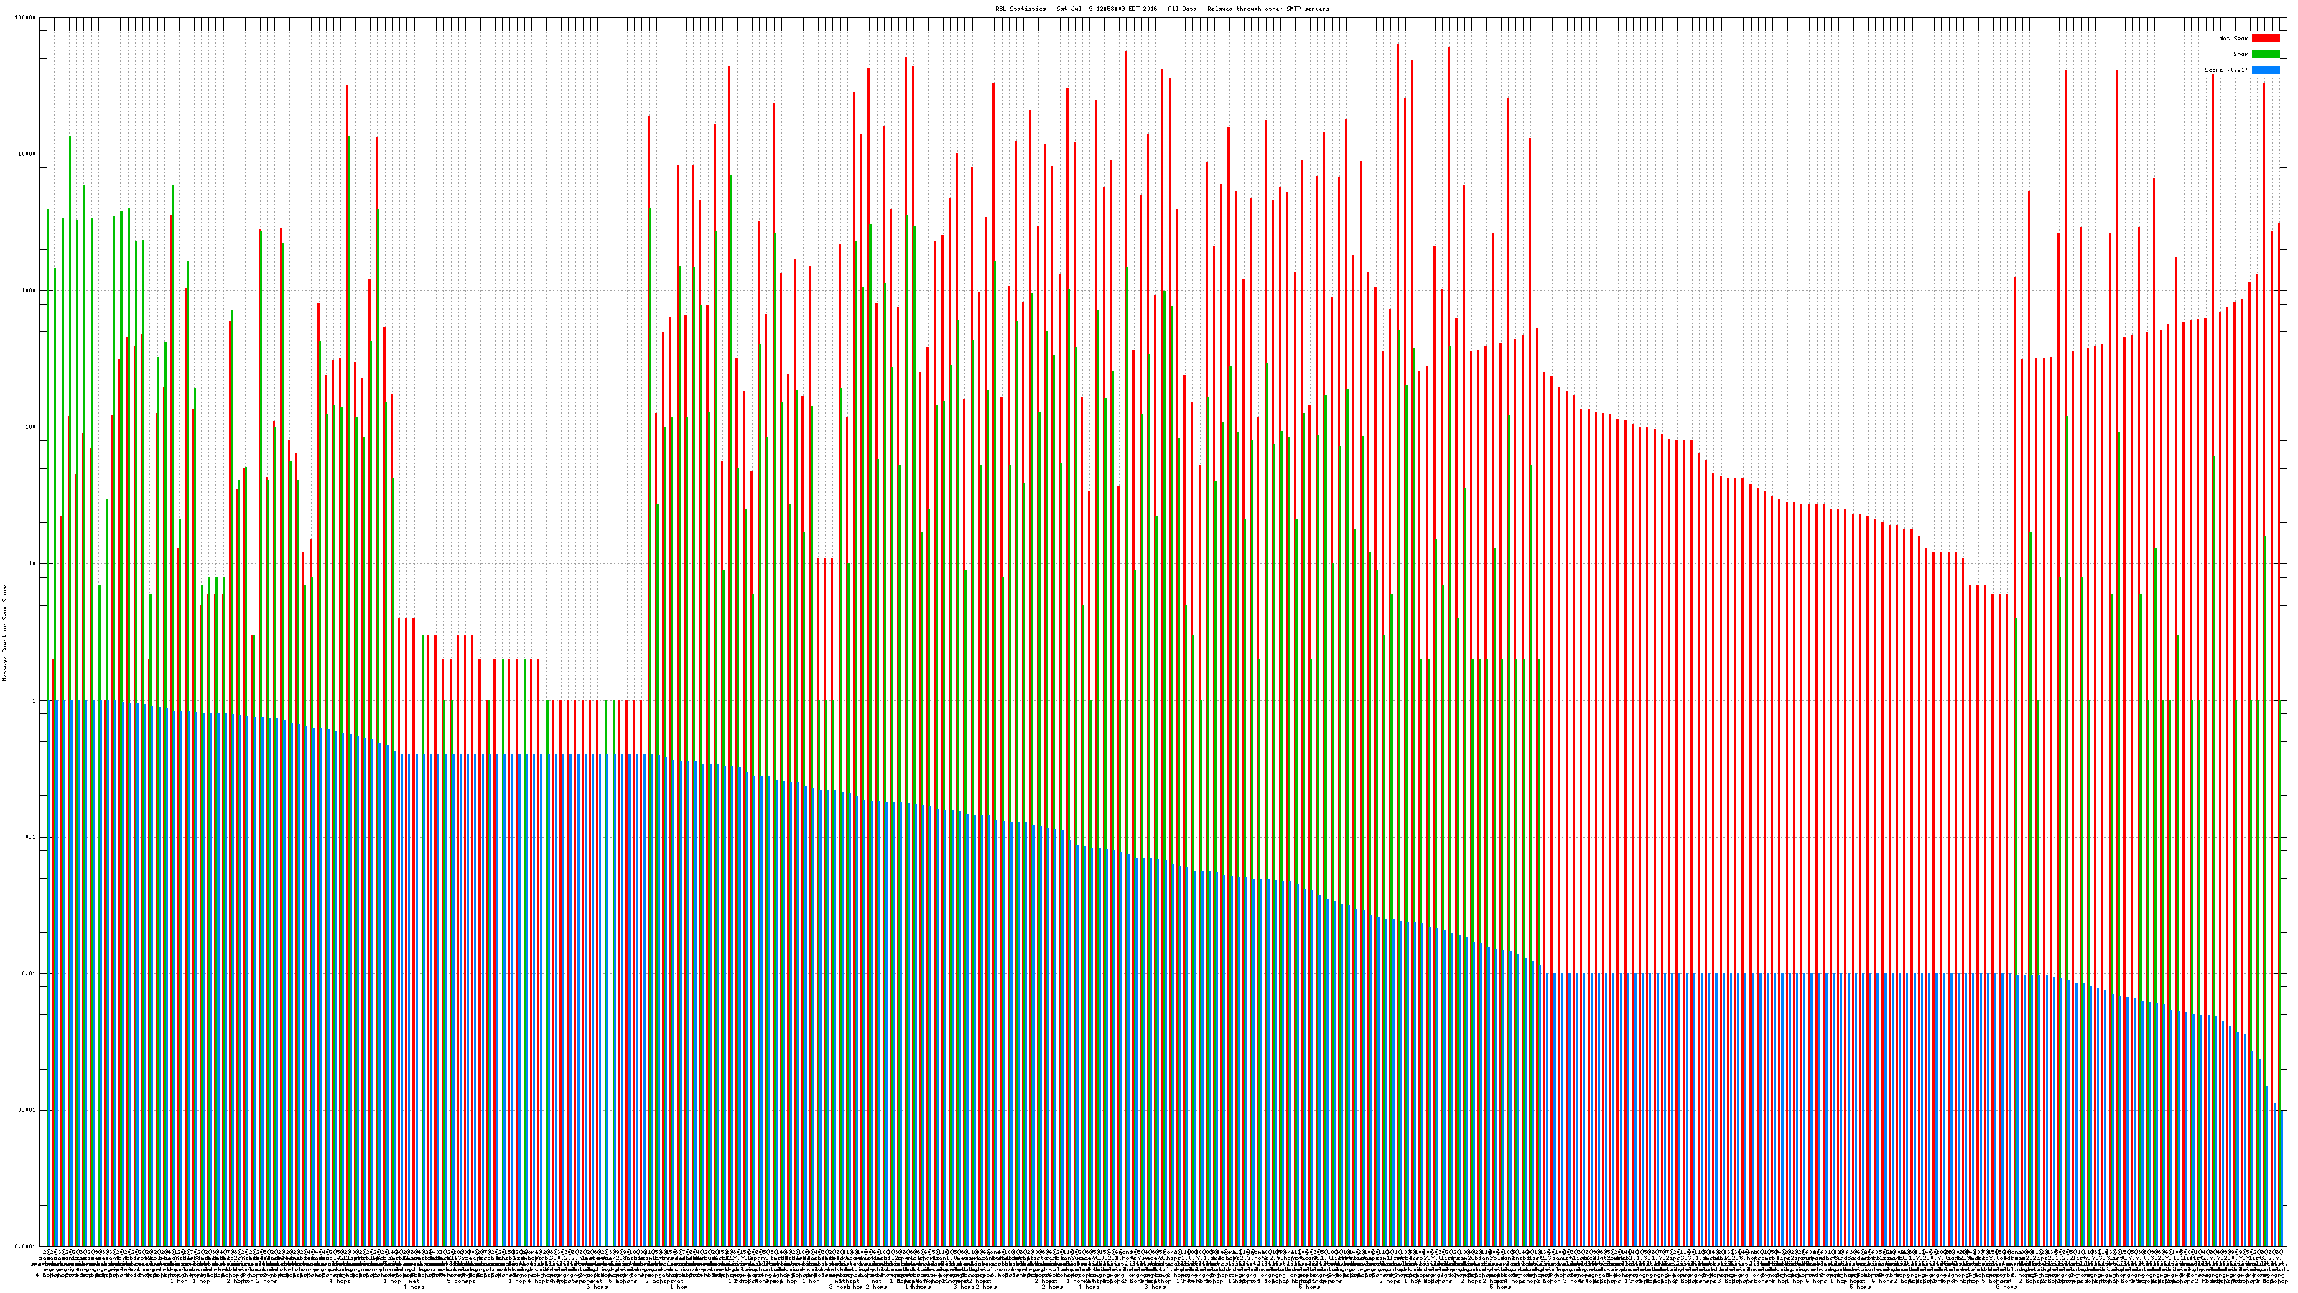
Task: Click the 100 y-axis label
Action: [x=29, y=427]
